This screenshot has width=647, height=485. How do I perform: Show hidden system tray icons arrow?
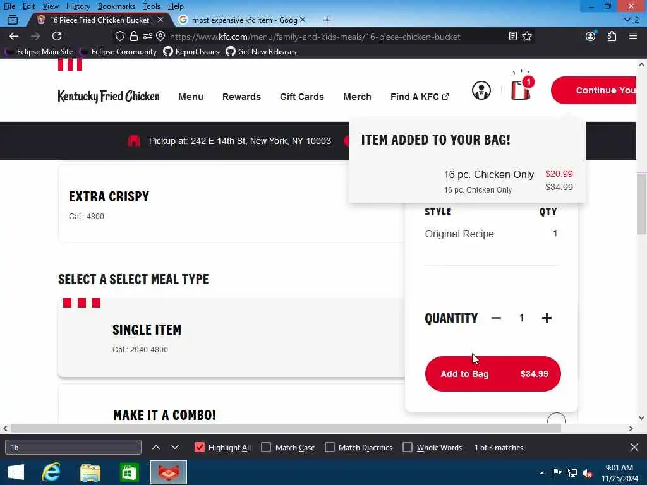click(541, 473)
